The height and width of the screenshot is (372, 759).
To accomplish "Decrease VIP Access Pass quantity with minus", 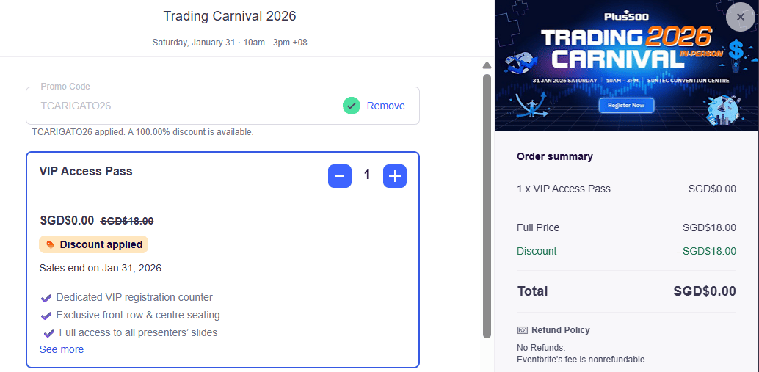I will 339,176.
